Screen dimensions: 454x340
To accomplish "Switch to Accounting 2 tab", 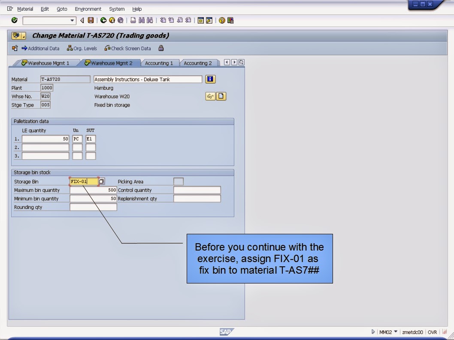I will point(198,63).
